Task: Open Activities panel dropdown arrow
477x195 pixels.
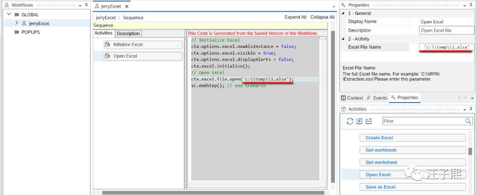Action: coord(465,110)
